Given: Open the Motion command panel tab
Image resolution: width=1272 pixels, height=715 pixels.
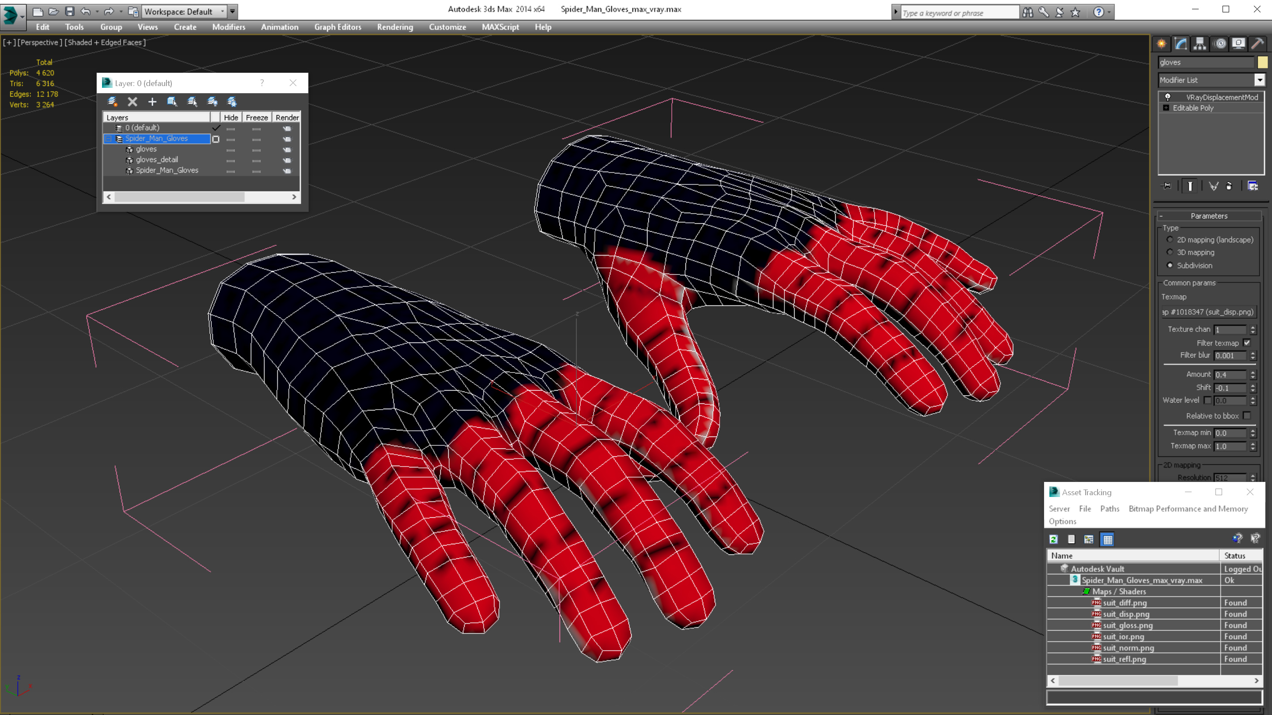Looking at the screenshot, I should 1219,44.
